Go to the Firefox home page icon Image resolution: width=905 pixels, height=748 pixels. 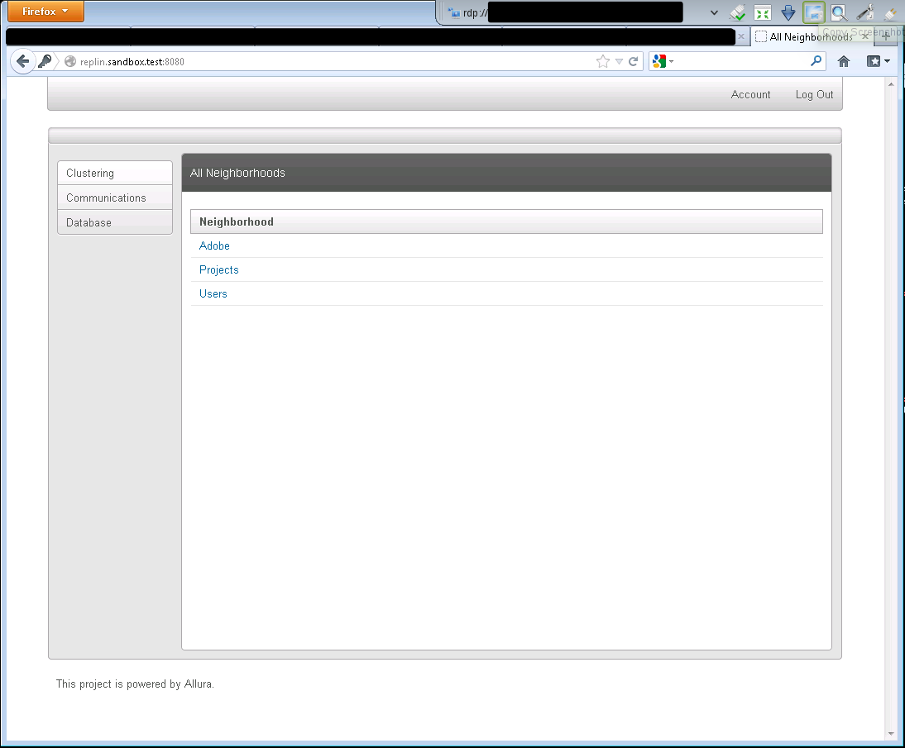pyautogui.click(x=844, y=61)
